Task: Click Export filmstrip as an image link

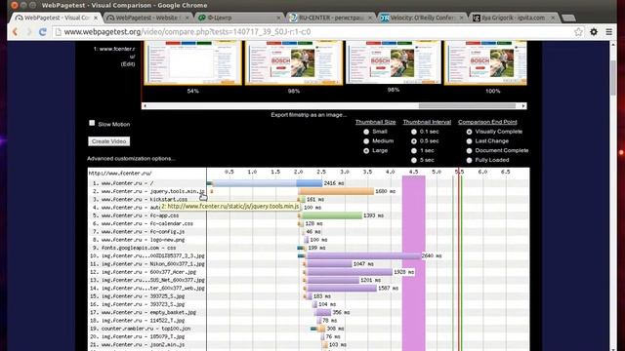Action: pyautogui.click(x=309, y=115)
